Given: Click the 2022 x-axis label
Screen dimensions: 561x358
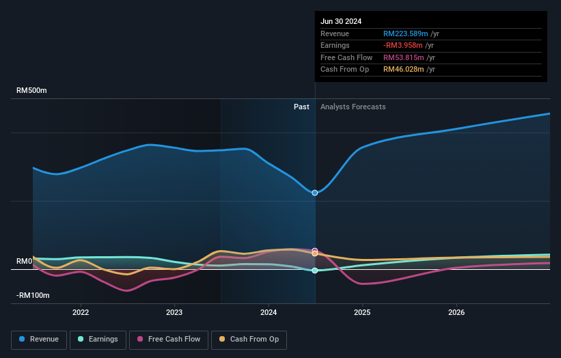Looking at the screenshot, I should tap(81, 313).
